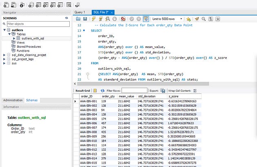Screen dimensions: 257x167
Task: Expand the sys schema node
Action: coord(4,63)
